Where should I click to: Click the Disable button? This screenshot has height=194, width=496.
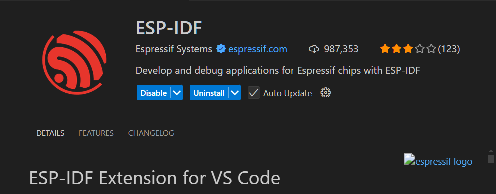153,93
